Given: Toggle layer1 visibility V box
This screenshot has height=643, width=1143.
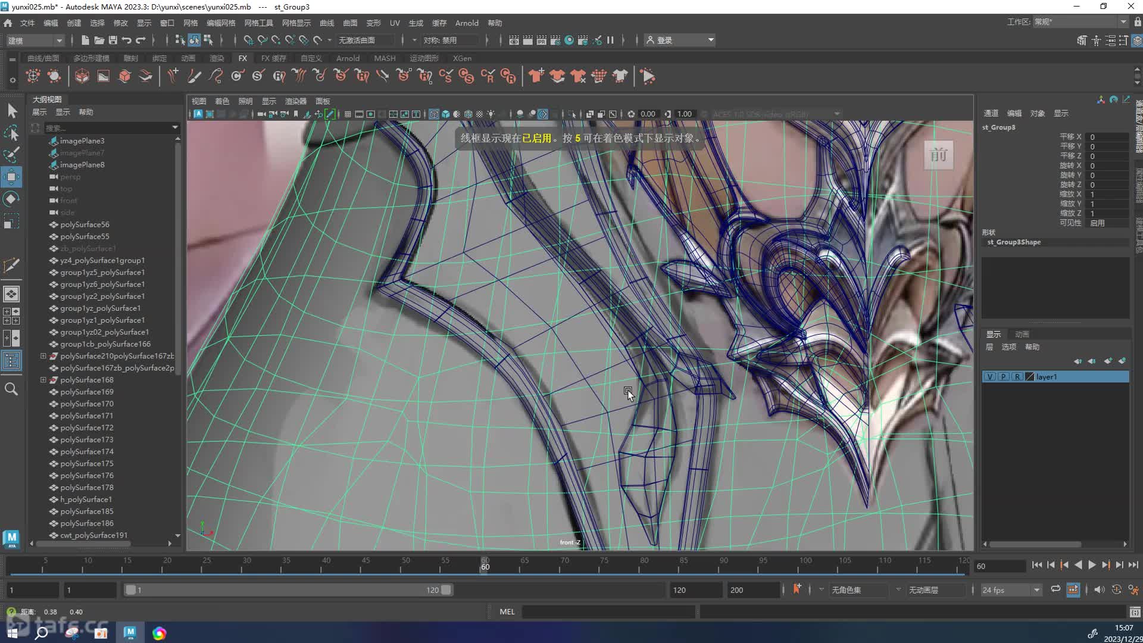Looking at the screenshot, I should click(989, 377).
